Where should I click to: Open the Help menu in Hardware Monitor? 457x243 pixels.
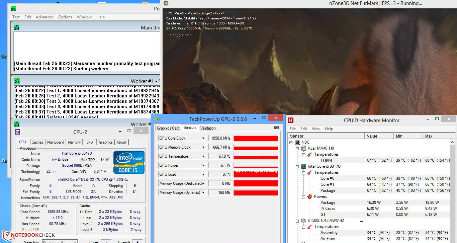click(x=329, y=129)
